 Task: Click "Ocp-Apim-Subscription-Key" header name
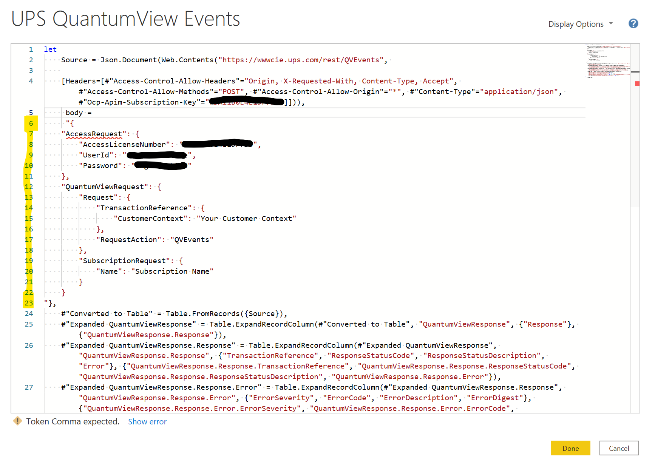coord(142,102)
